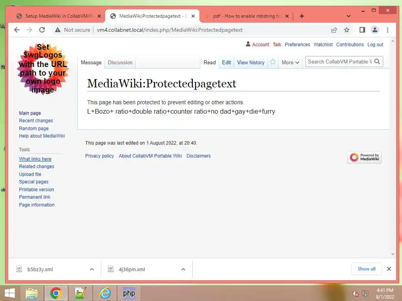Close the pdf mbstring tab
Screen dimensions: 402x301
287,16
